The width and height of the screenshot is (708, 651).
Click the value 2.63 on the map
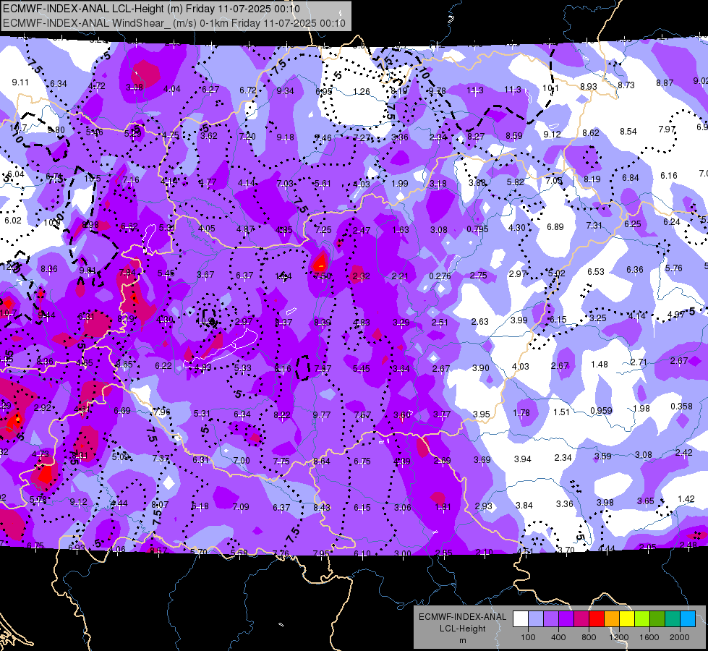(x=479, y=322)
